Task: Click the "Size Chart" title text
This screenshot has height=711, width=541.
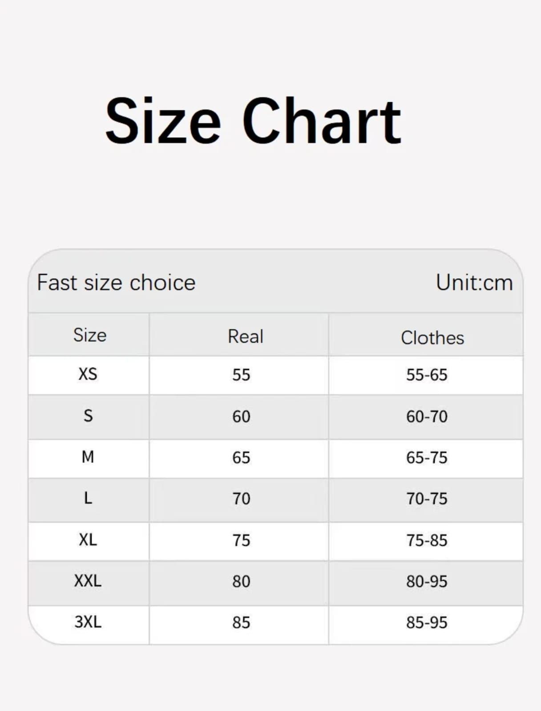Action: tap(253, 121)
